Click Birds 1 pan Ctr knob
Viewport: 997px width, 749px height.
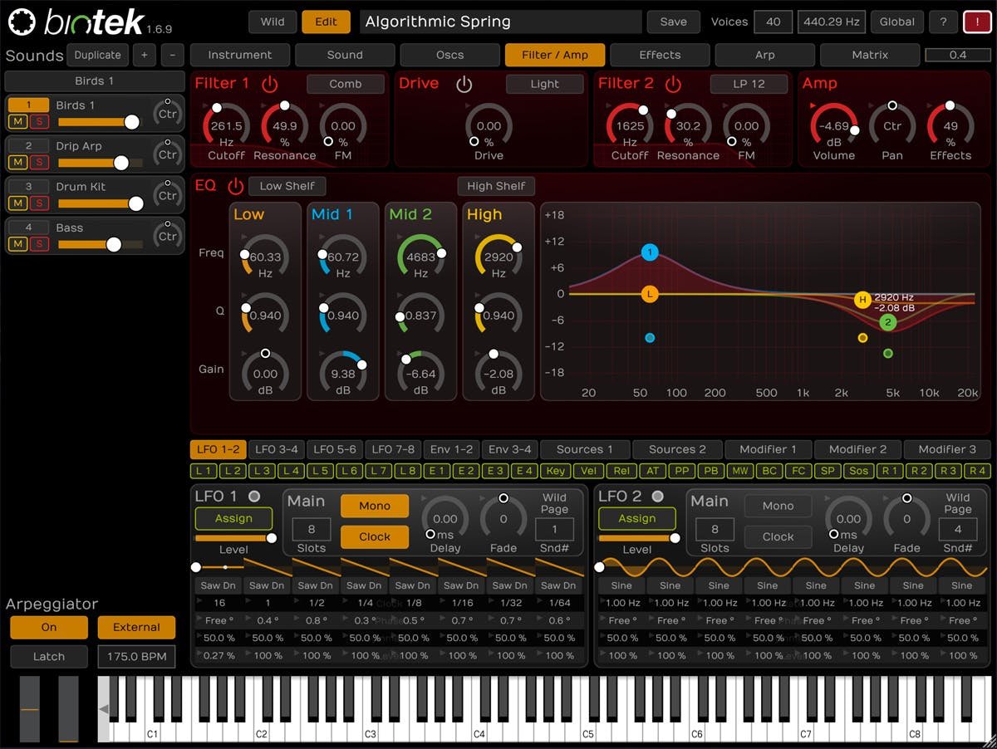point(168,114)
